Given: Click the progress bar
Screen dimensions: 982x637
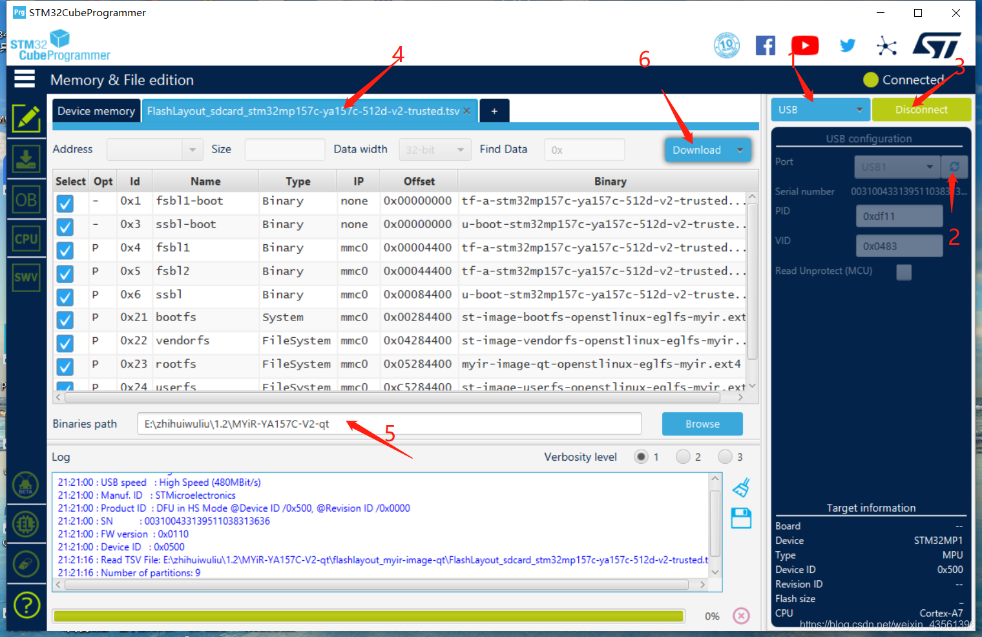Looking at the screenshot, I should coord(369,616).
